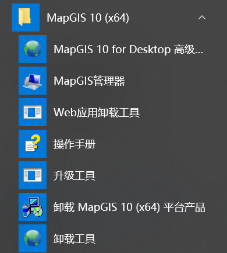Open the MapGIS管理器 text label
The image size is (227, 253).
point(89,81)
